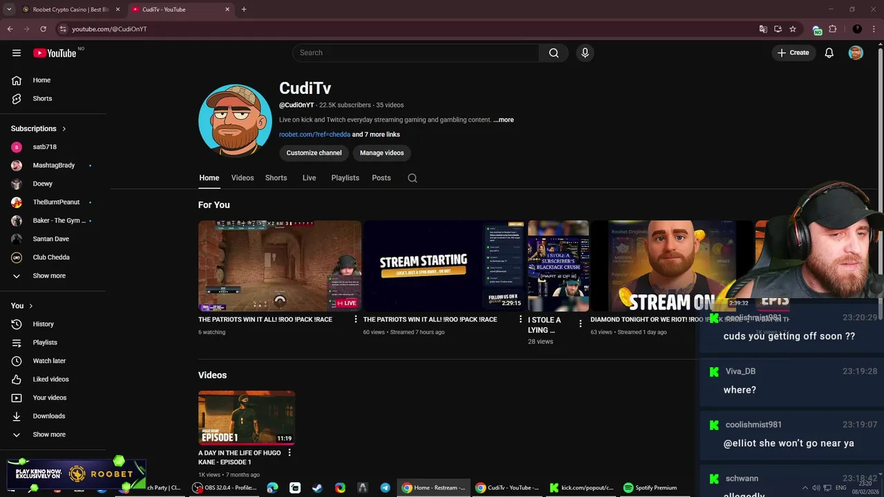
Task: Open the PLAY KENO NOW Roobet banner
Action: (x=76, y=474)
